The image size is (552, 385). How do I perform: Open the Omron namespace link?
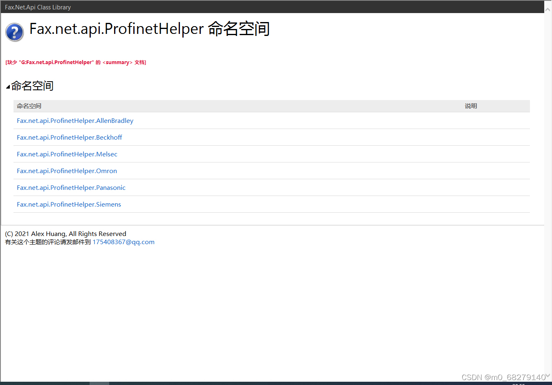click(67, 171)
